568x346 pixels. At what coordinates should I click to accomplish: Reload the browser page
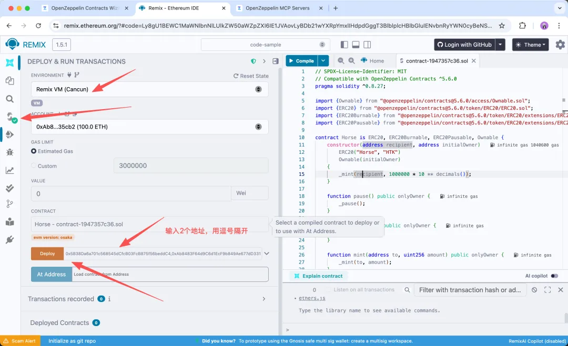pos(38,26)
